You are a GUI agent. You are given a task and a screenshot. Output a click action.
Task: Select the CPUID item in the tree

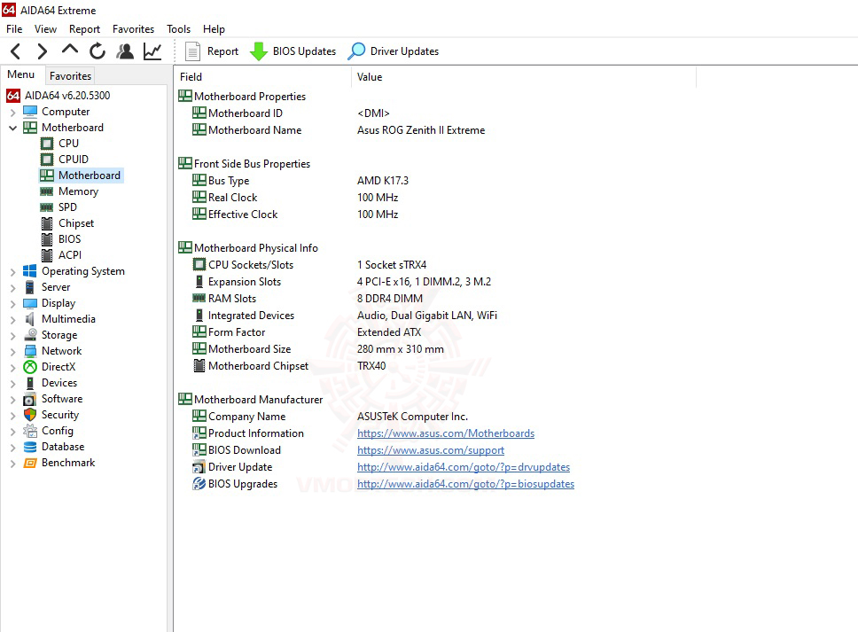tap(65, 160)
